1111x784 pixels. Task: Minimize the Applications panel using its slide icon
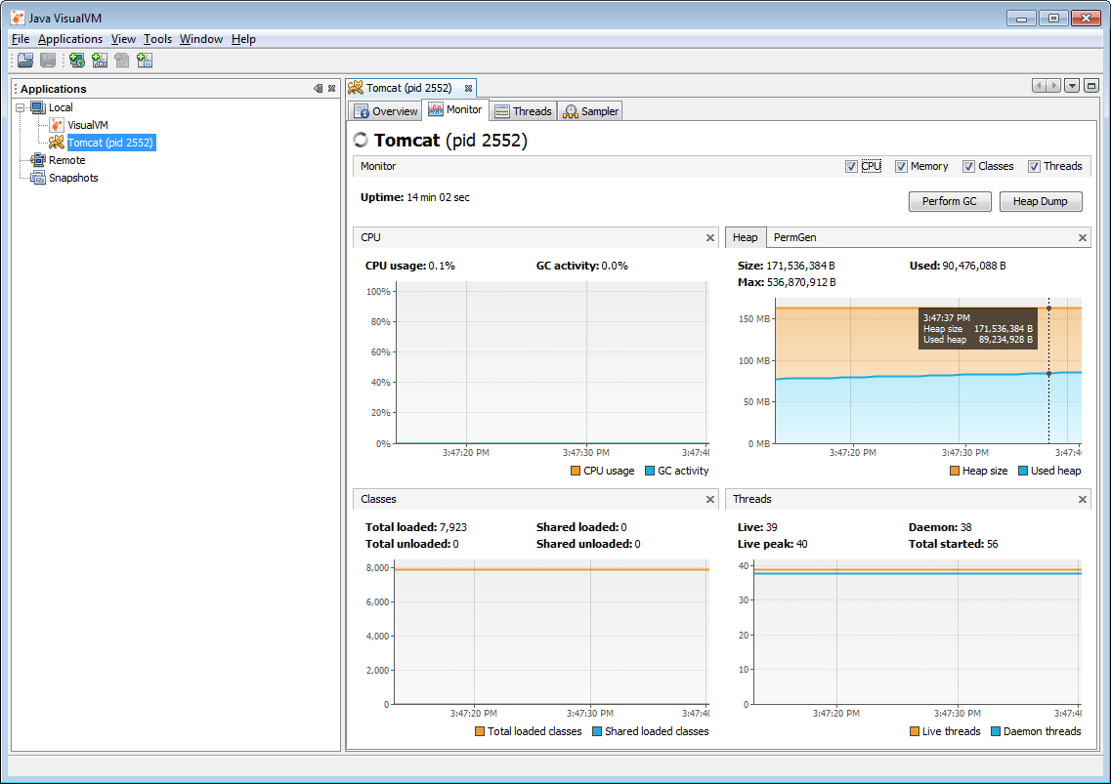pyautogui.click(x=318, y=89)
